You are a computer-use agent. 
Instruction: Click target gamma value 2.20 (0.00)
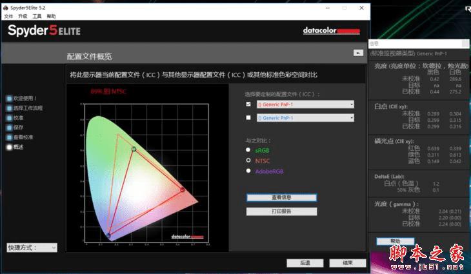click(450, 217)
